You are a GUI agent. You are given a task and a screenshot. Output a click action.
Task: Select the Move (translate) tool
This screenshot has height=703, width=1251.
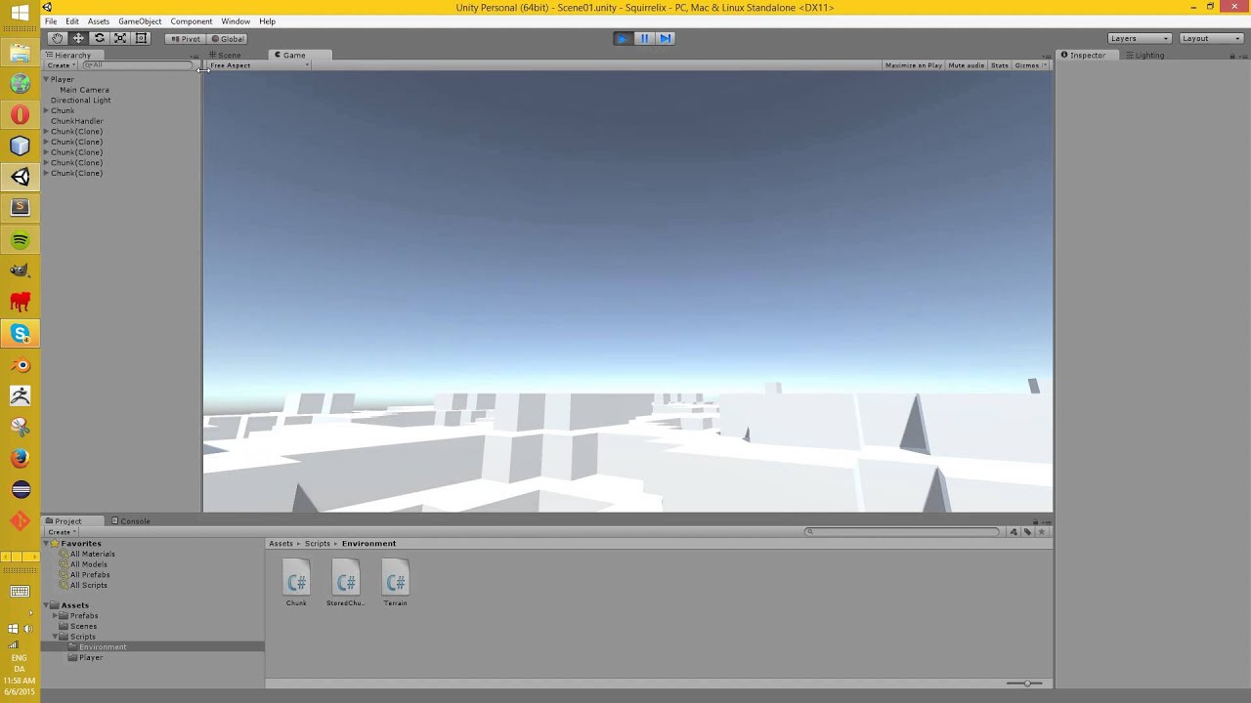[78, 38]
